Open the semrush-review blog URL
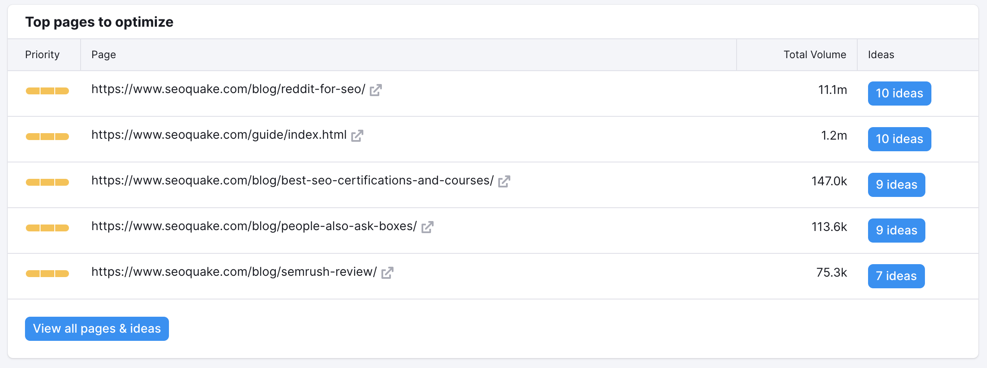 tap(234, 272)
